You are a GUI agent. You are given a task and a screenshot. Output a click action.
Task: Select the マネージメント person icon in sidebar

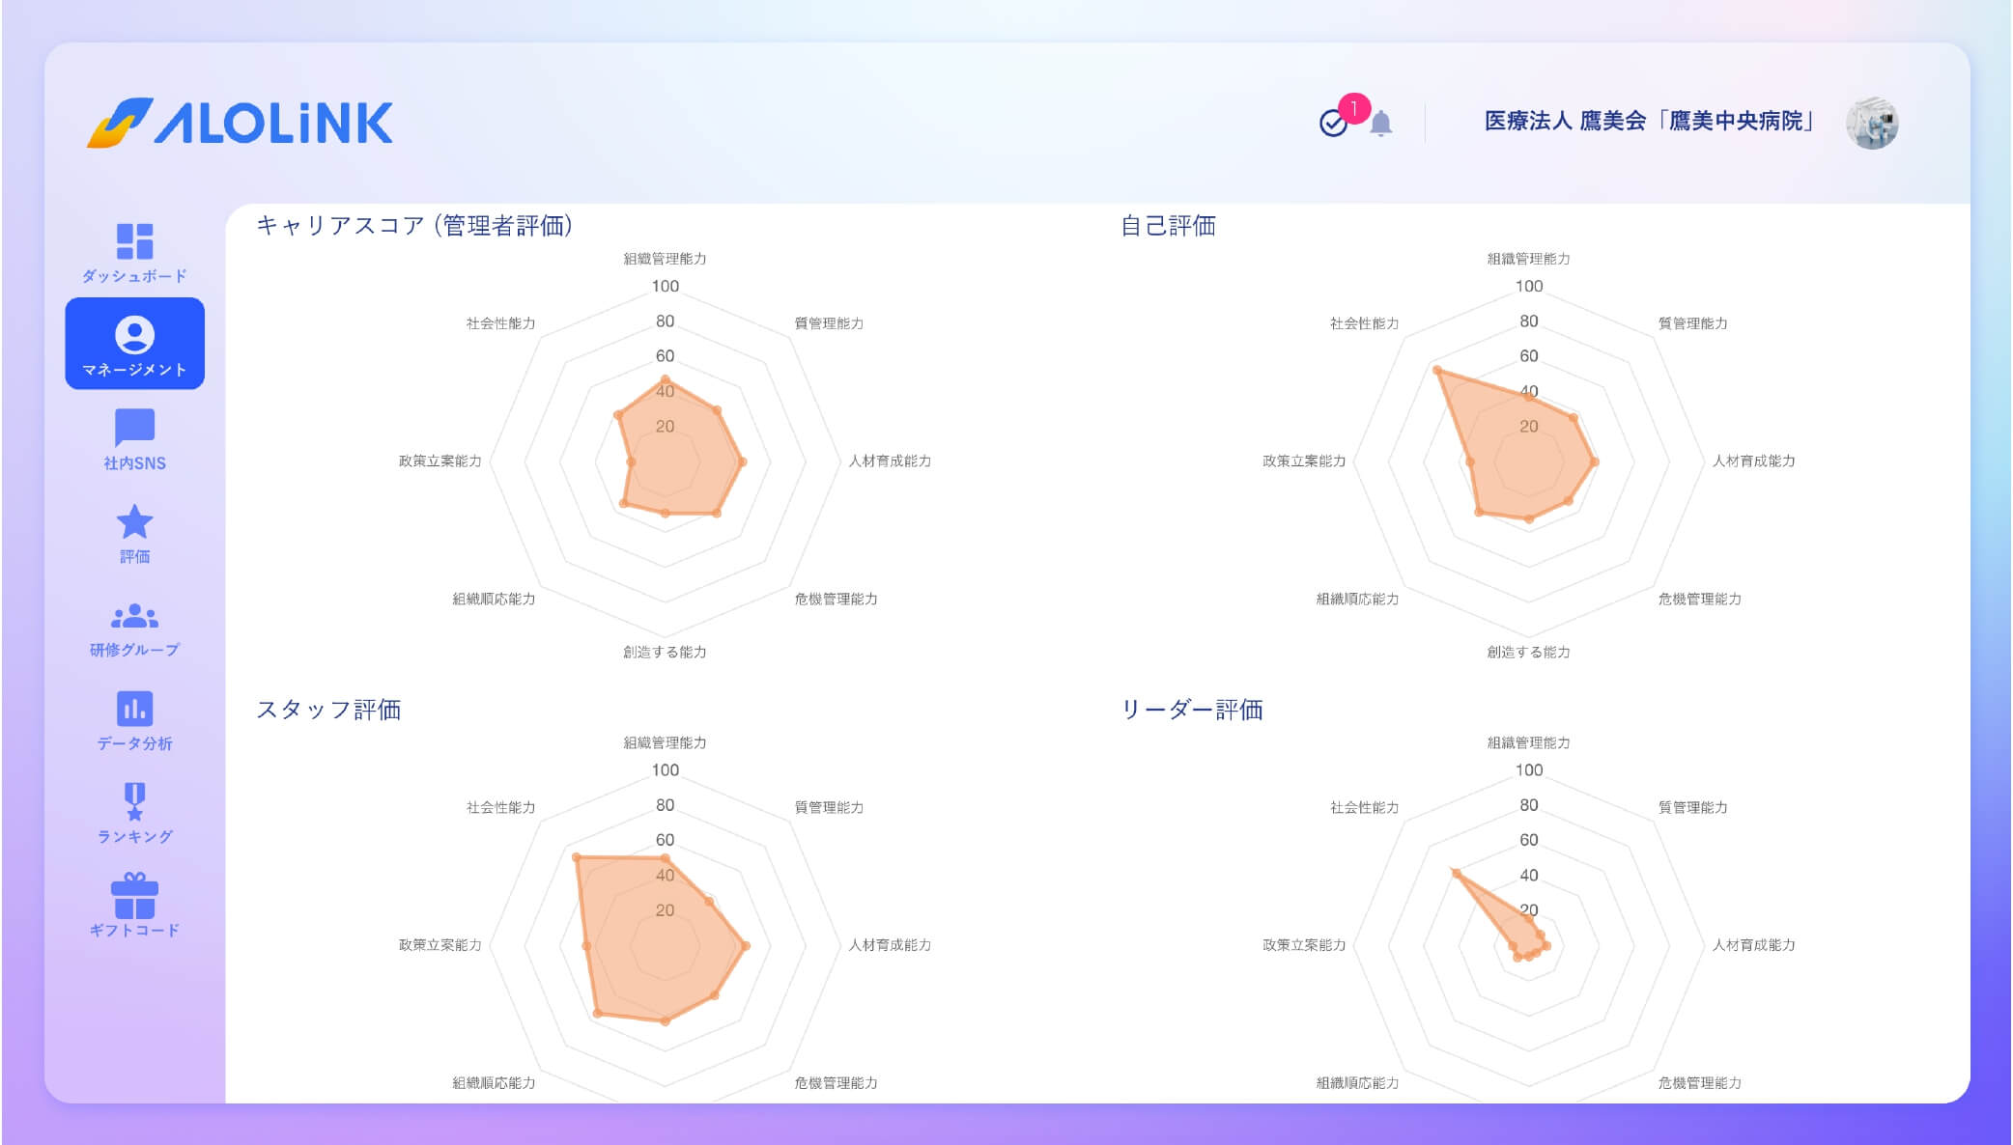(137, 333)
